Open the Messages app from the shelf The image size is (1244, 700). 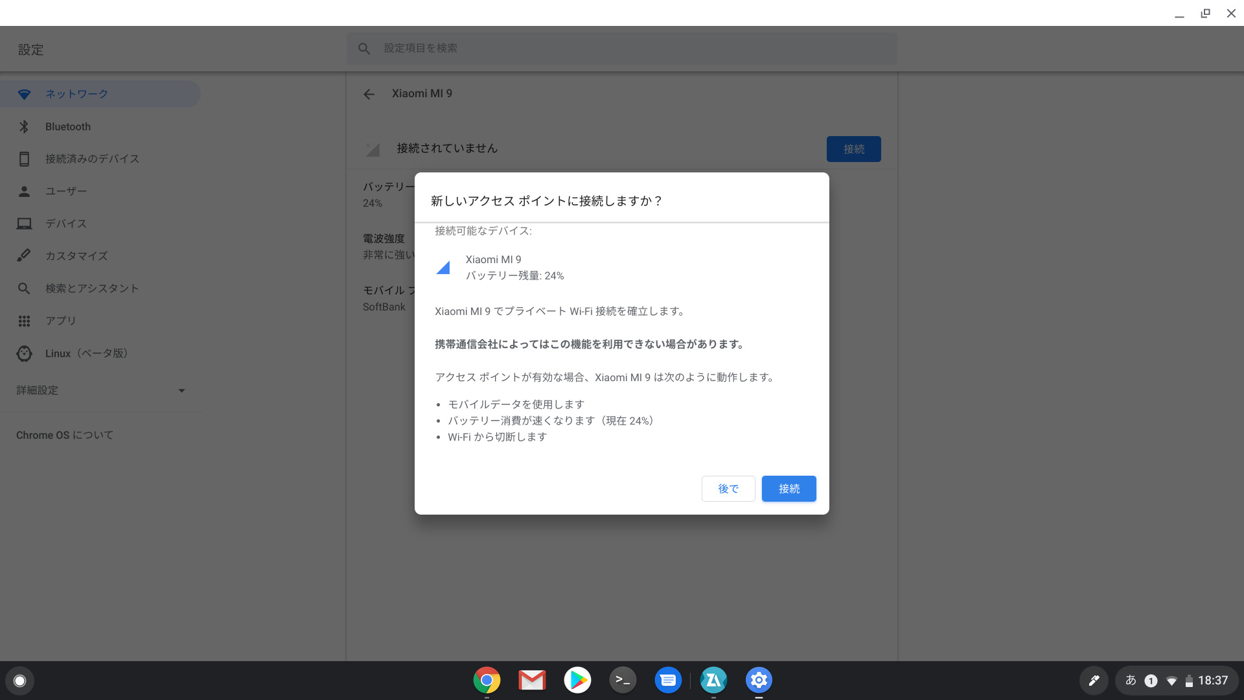668,680
